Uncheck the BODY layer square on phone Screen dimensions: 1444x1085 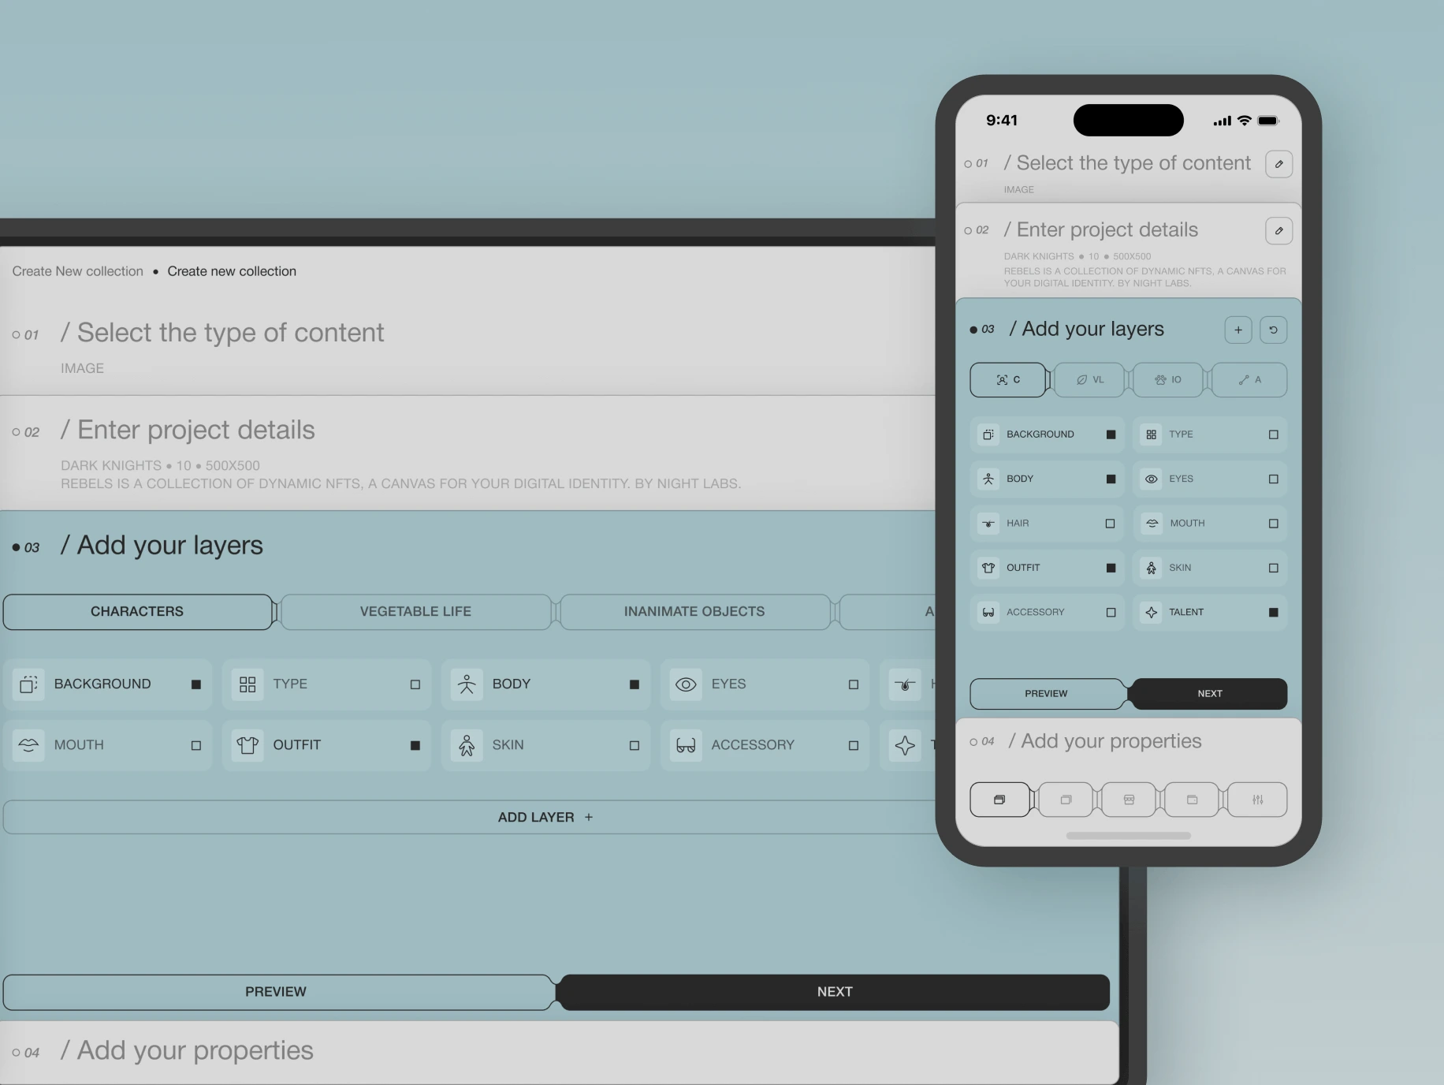pyautogui.click(x=1111, y=479)
